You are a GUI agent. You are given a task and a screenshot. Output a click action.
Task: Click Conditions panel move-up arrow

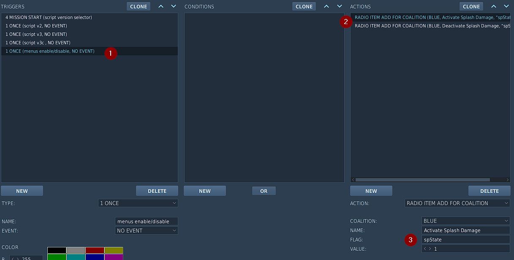point(326,6)
